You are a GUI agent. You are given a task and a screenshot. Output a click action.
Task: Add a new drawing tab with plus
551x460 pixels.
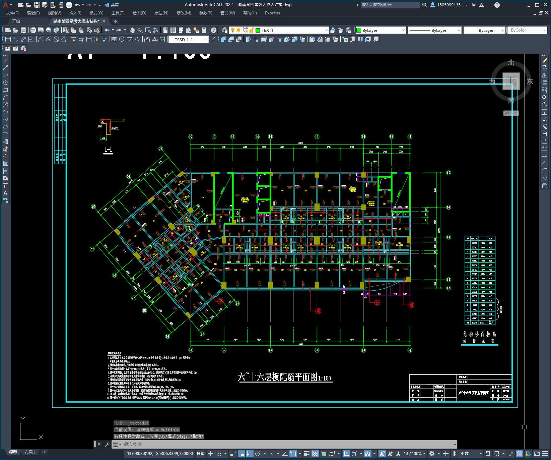[116, 21]
